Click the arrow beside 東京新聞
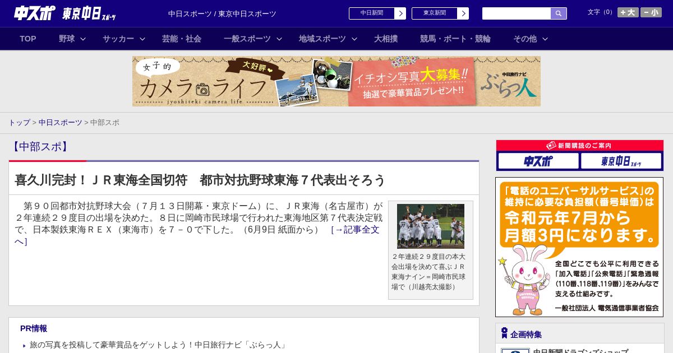This screenshot has height=353, width=673. [463, 13]
